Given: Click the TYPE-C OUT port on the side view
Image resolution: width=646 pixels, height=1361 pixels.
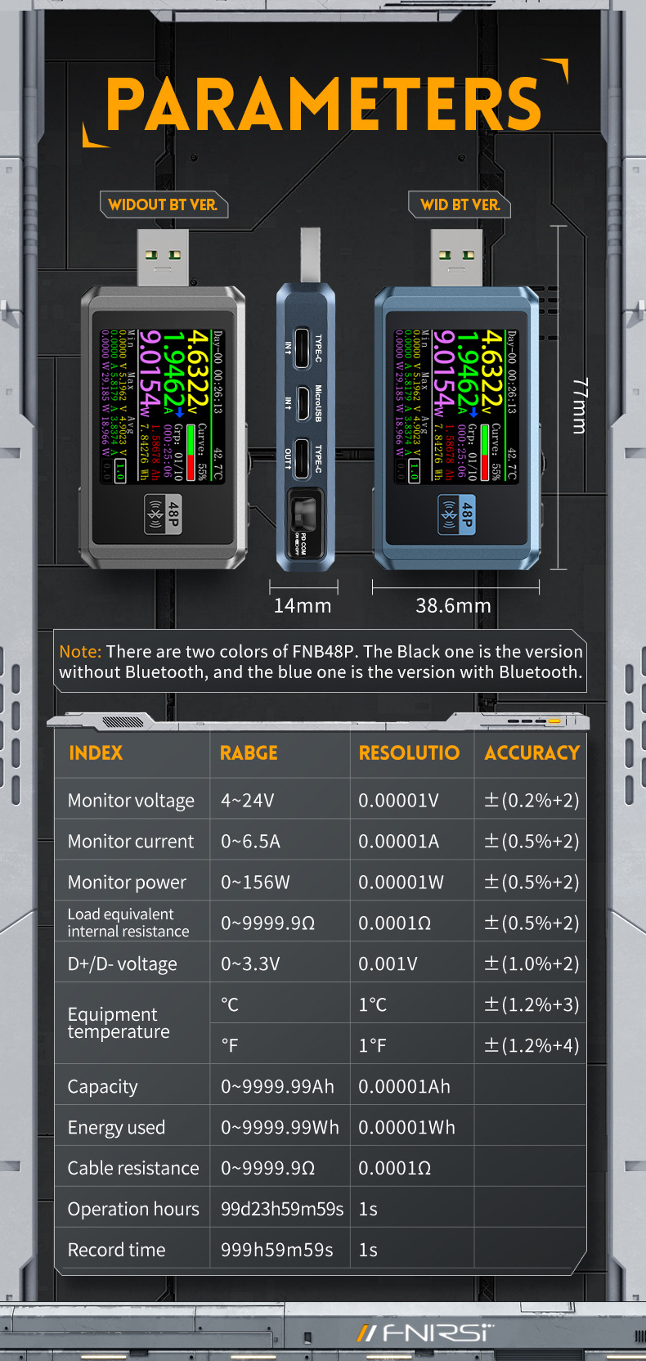Looking at the screenshot, I should (300, 457).
